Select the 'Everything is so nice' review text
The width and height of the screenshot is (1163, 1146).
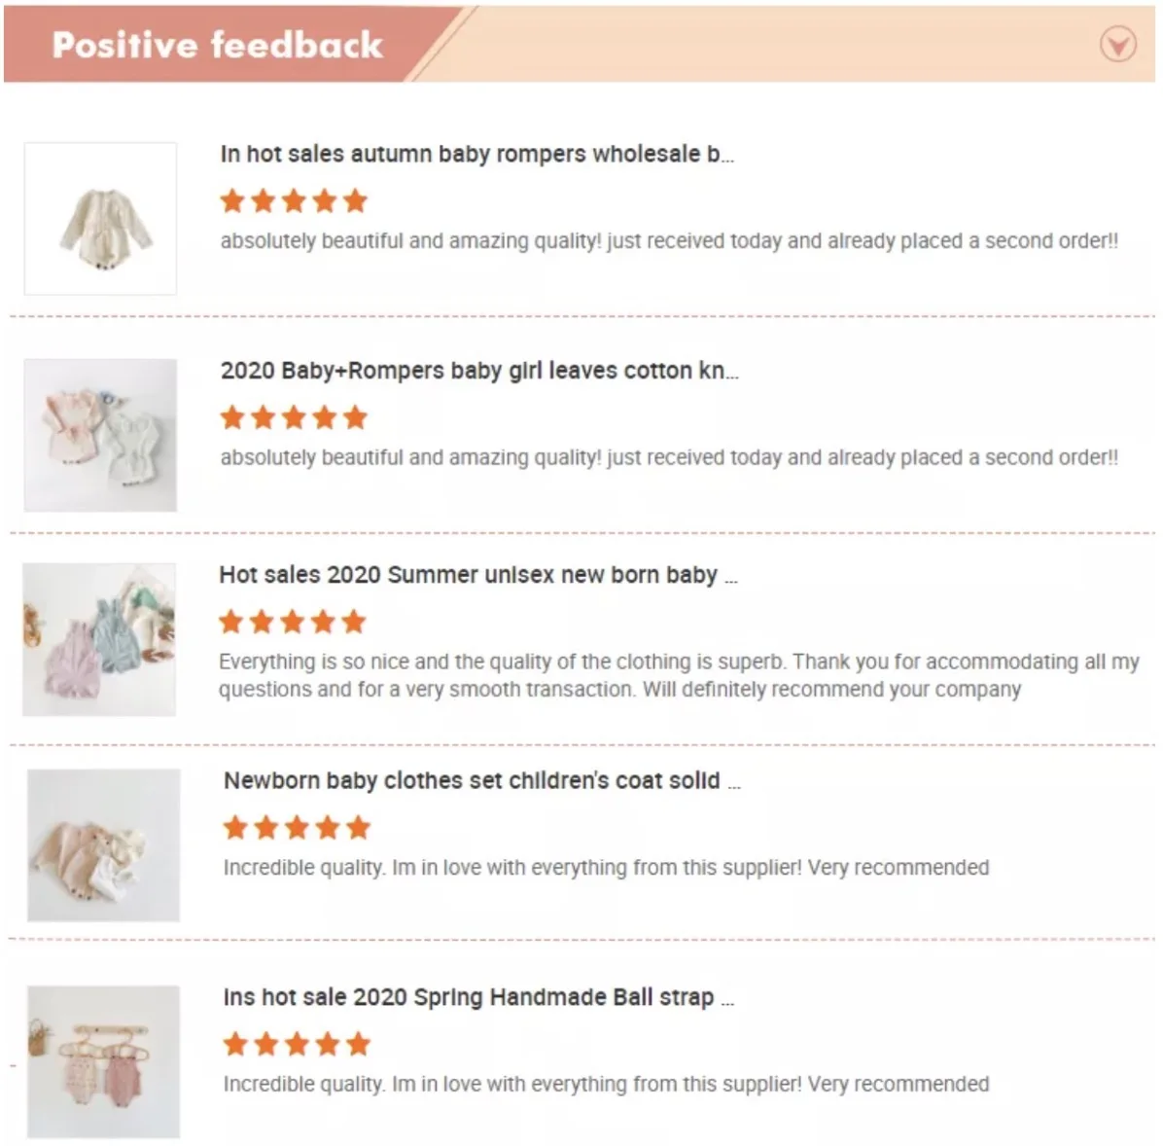(x=679, y=675)
